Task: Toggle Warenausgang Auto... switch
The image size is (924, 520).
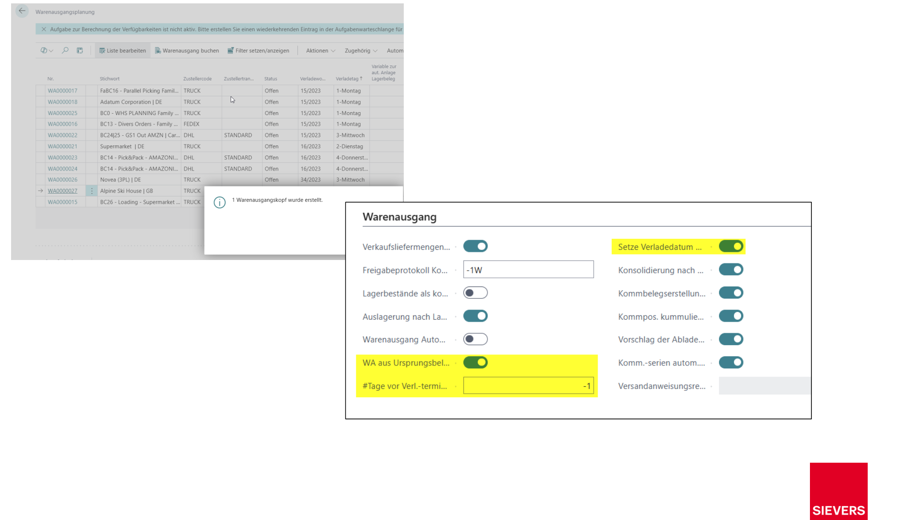Action: (x=475, y=339)
